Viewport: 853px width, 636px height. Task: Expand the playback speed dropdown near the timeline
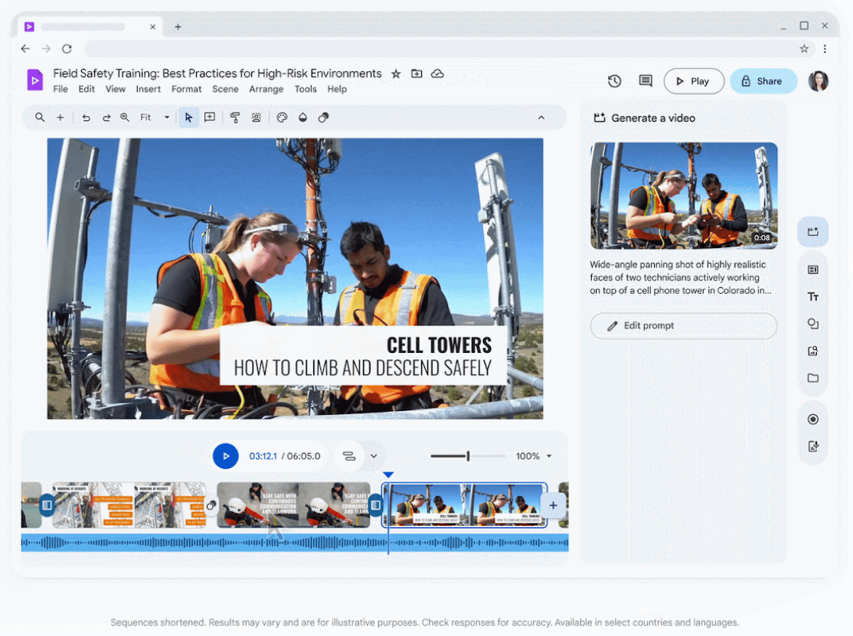tap(374, 456)
